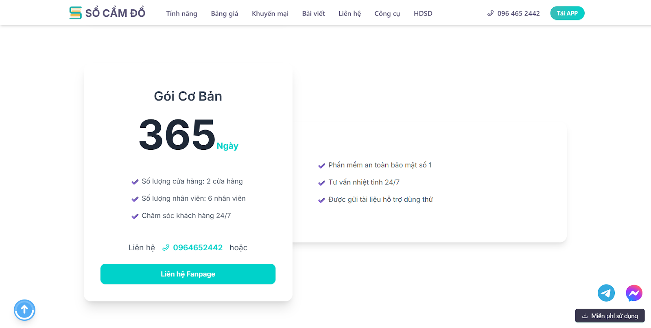Call the 0964652442 phone link
Viewport: 651px width, 328px height.
(x=198, y=247)
